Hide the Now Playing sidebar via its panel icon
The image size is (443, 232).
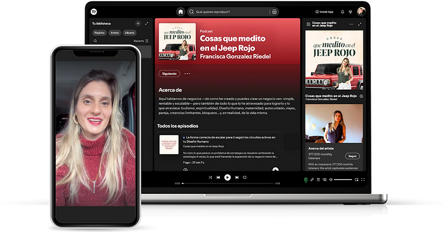(308, 24)
